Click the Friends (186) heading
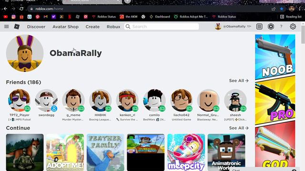The image size is (305, 171). [x=23, y=82]
